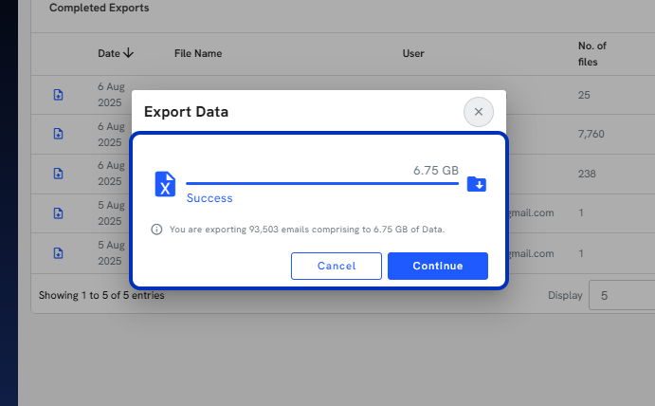Download the export with 238 files
Image resolution: width=655 pixels, height=406 pixels.
[x=58, y=173]
